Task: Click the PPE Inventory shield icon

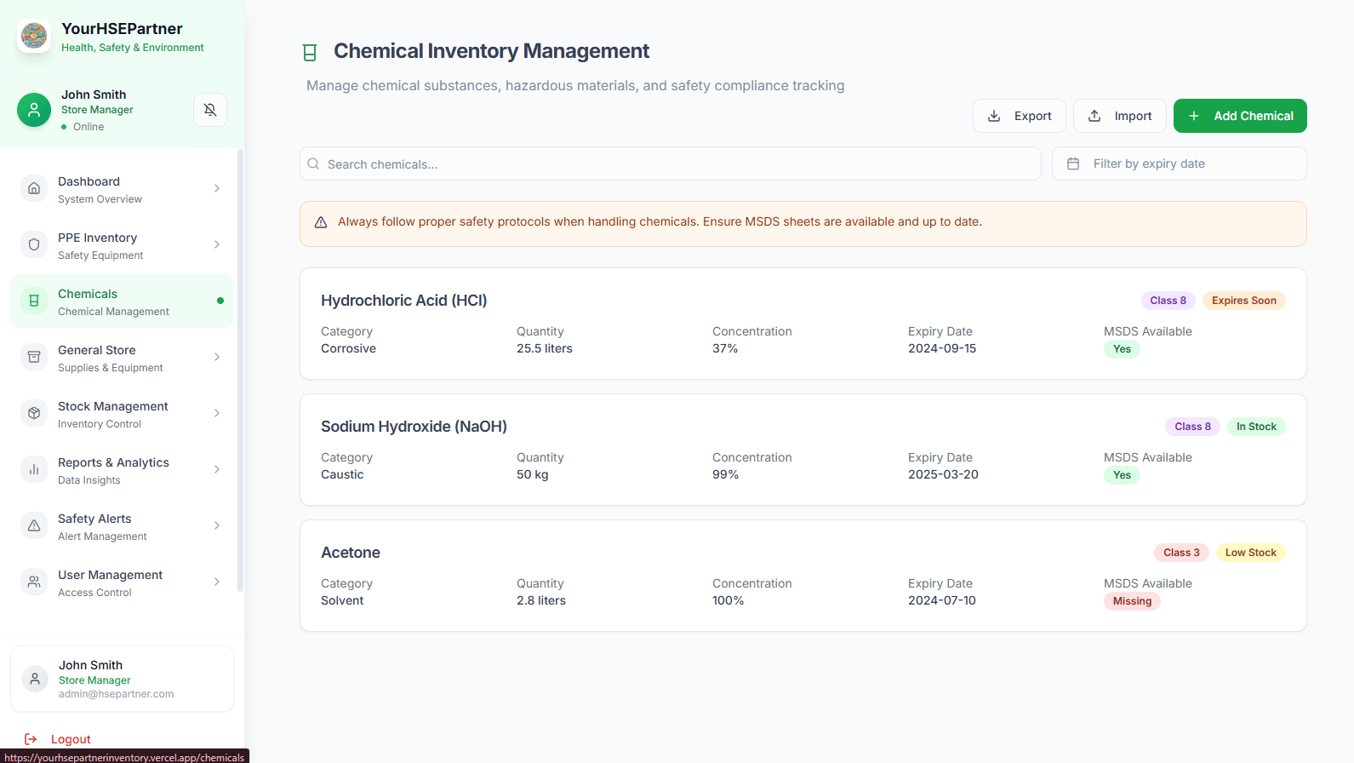Action: tap(34, 244)
